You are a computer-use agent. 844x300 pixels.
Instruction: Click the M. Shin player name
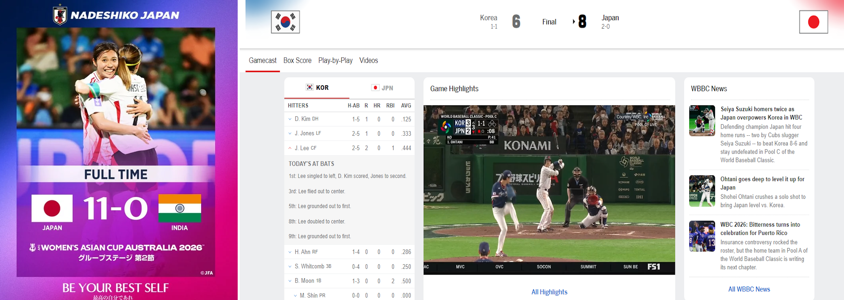[309, 296]
